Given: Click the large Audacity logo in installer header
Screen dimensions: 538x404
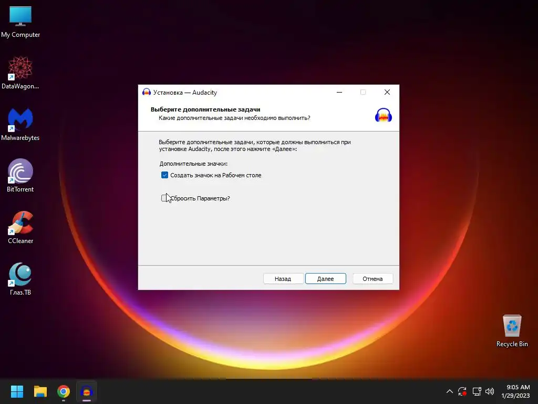Looking at the screenshot, I should pos(383,115).
